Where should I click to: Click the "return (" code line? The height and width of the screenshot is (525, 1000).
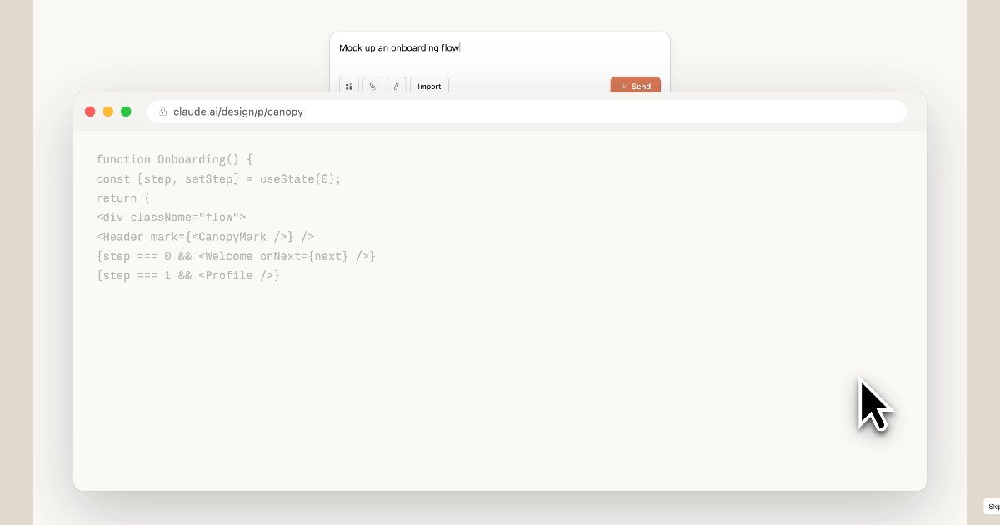pos(122,198)
